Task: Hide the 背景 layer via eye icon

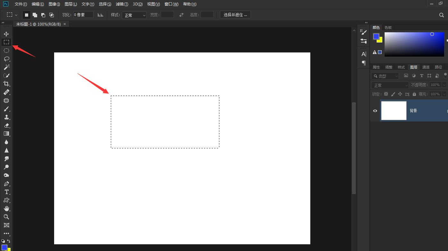Action: [x=375, y=111]
